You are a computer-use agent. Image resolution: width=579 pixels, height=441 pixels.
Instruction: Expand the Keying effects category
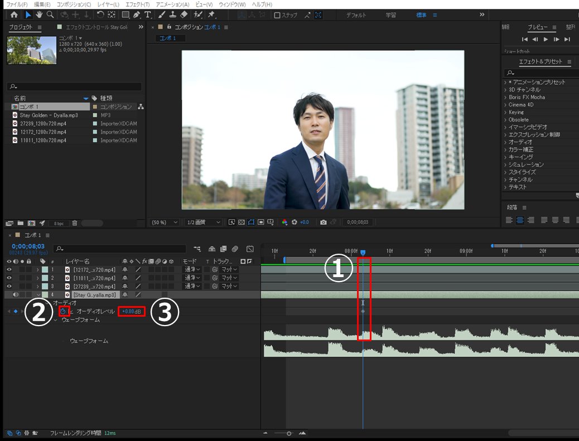[516, 112]
